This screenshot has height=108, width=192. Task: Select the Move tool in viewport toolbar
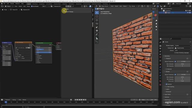(97, 20)
